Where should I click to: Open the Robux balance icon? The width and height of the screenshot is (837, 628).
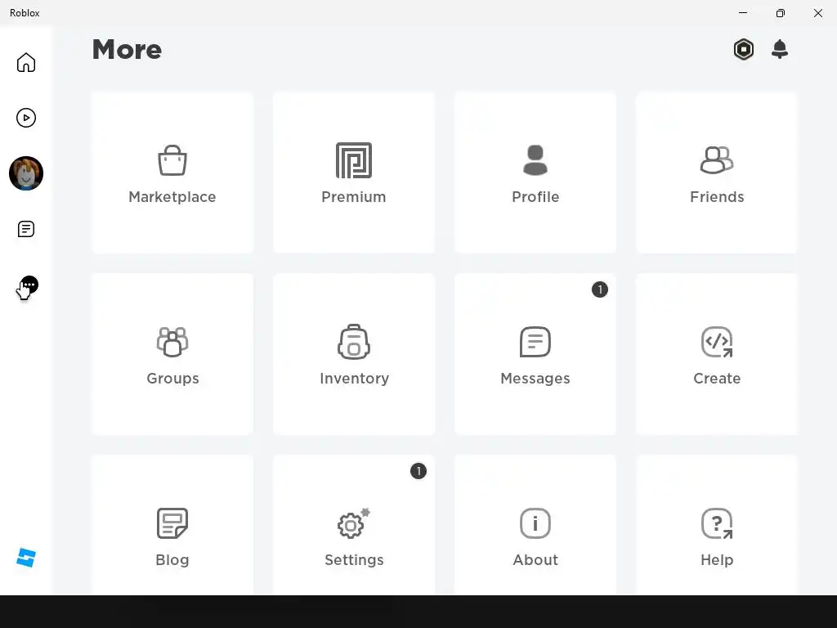point(744,49)
